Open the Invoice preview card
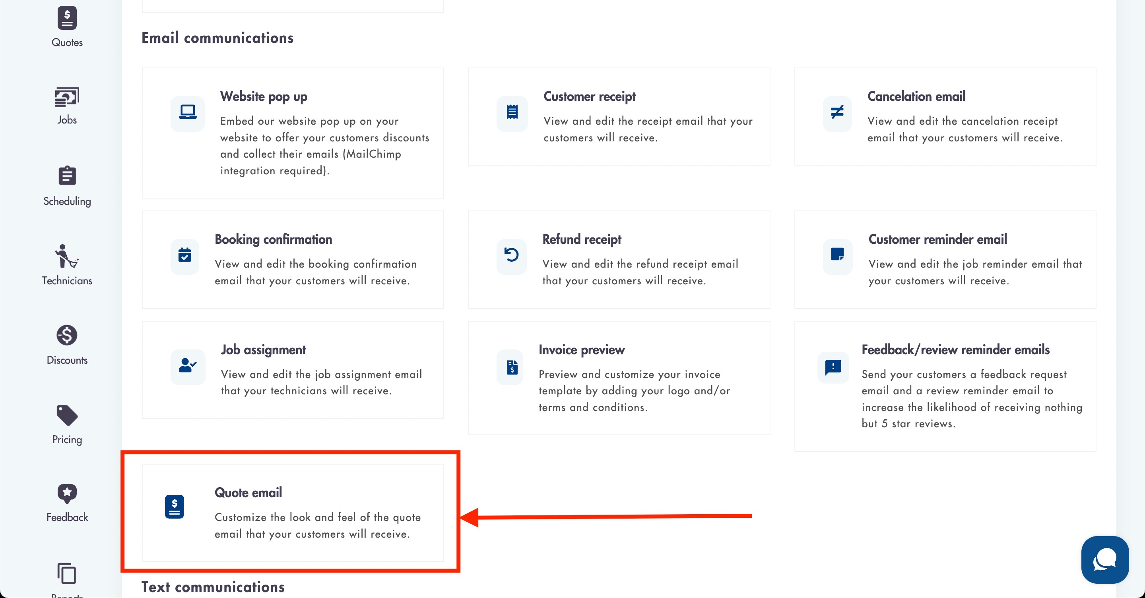 [x=619, y=378]
